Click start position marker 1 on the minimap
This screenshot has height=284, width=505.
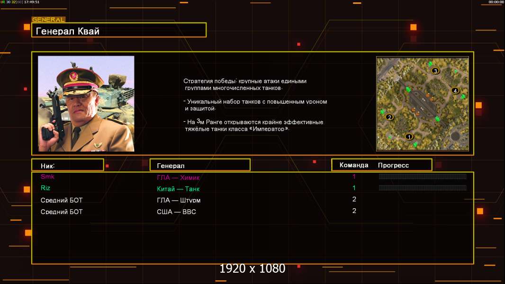[x=410, y=137]
